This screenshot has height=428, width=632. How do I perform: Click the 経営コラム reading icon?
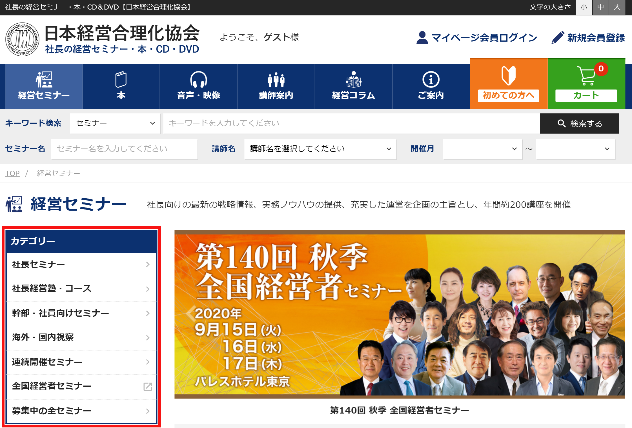point(353,80)
